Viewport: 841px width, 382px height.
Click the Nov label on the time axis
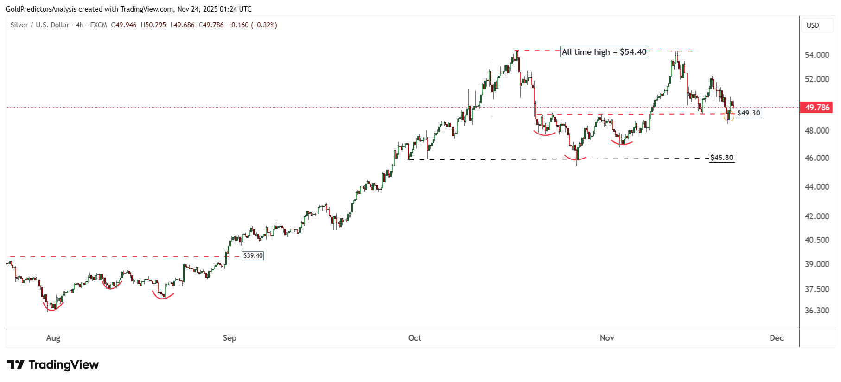(x=607, y=338)
